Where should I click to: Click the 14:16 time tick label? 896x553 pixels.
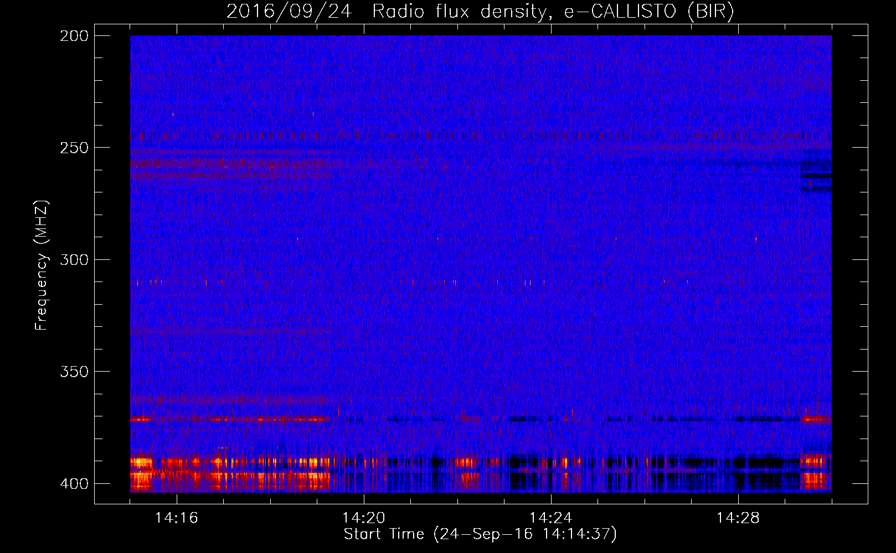click(177, 518)
